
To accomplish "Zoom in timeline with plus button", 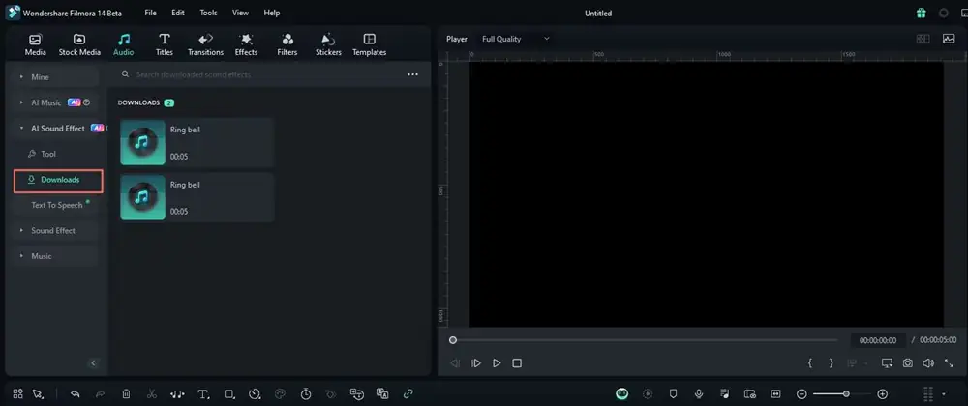I will pos(882,393).
